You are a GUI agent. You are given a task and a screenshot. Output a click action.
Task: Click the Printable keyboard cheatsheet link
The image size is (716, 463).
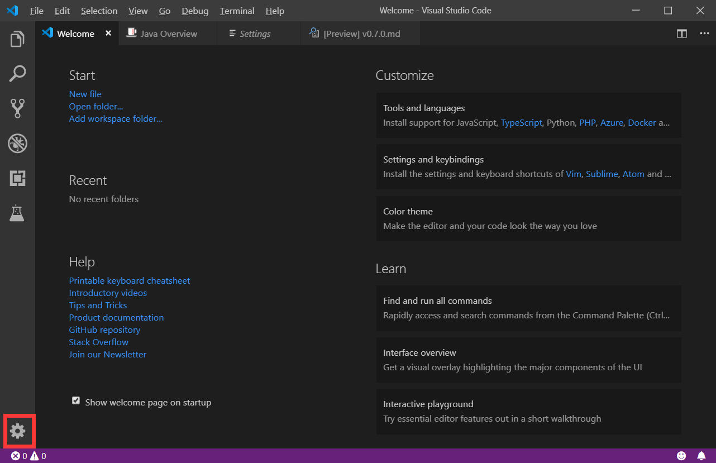(x=130, y=280)
